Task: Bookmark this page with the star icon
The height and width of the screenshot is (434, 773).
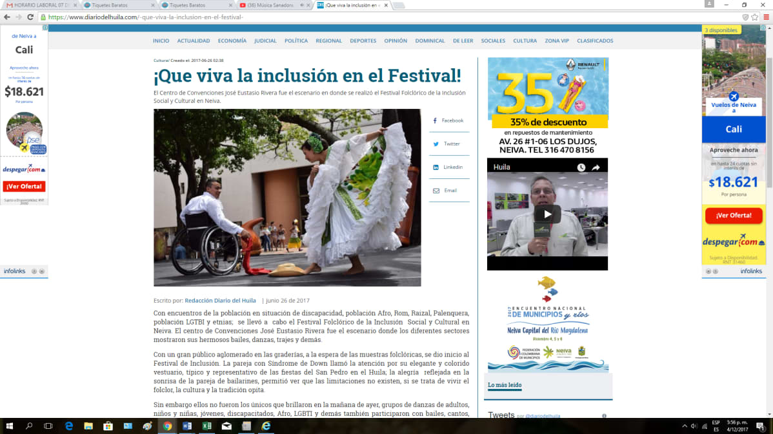Action: pos(755,17)
